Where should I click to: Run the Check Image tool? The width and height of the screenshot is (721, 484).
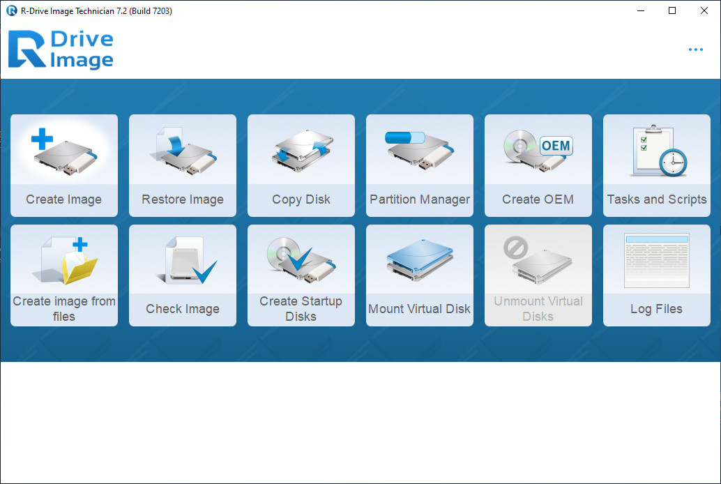coord(183,275)
